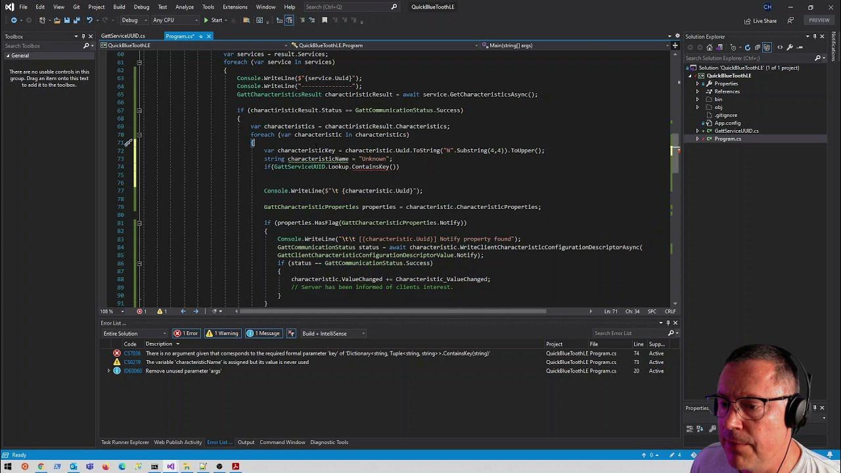Open the Windows Start menu
This screenshot has width=841, height=473.
click(8, 466)
